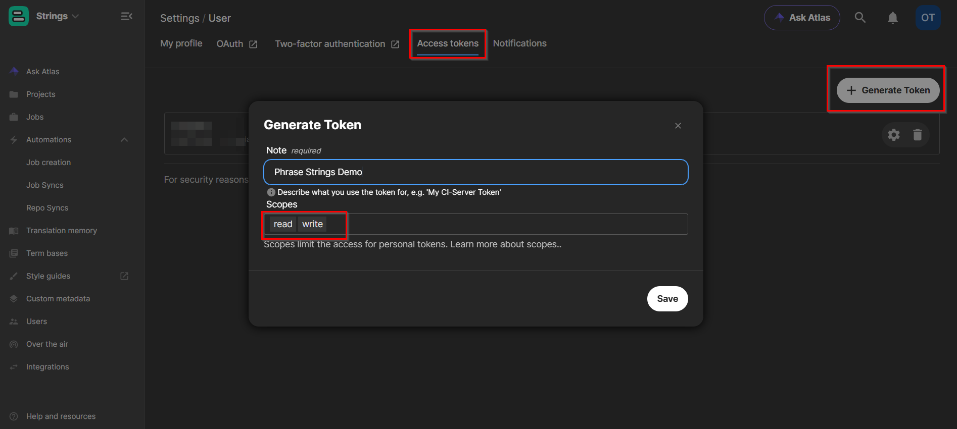Click the Settings breadcrumb link
Viewport: 957px width, 429px height.
180,18
